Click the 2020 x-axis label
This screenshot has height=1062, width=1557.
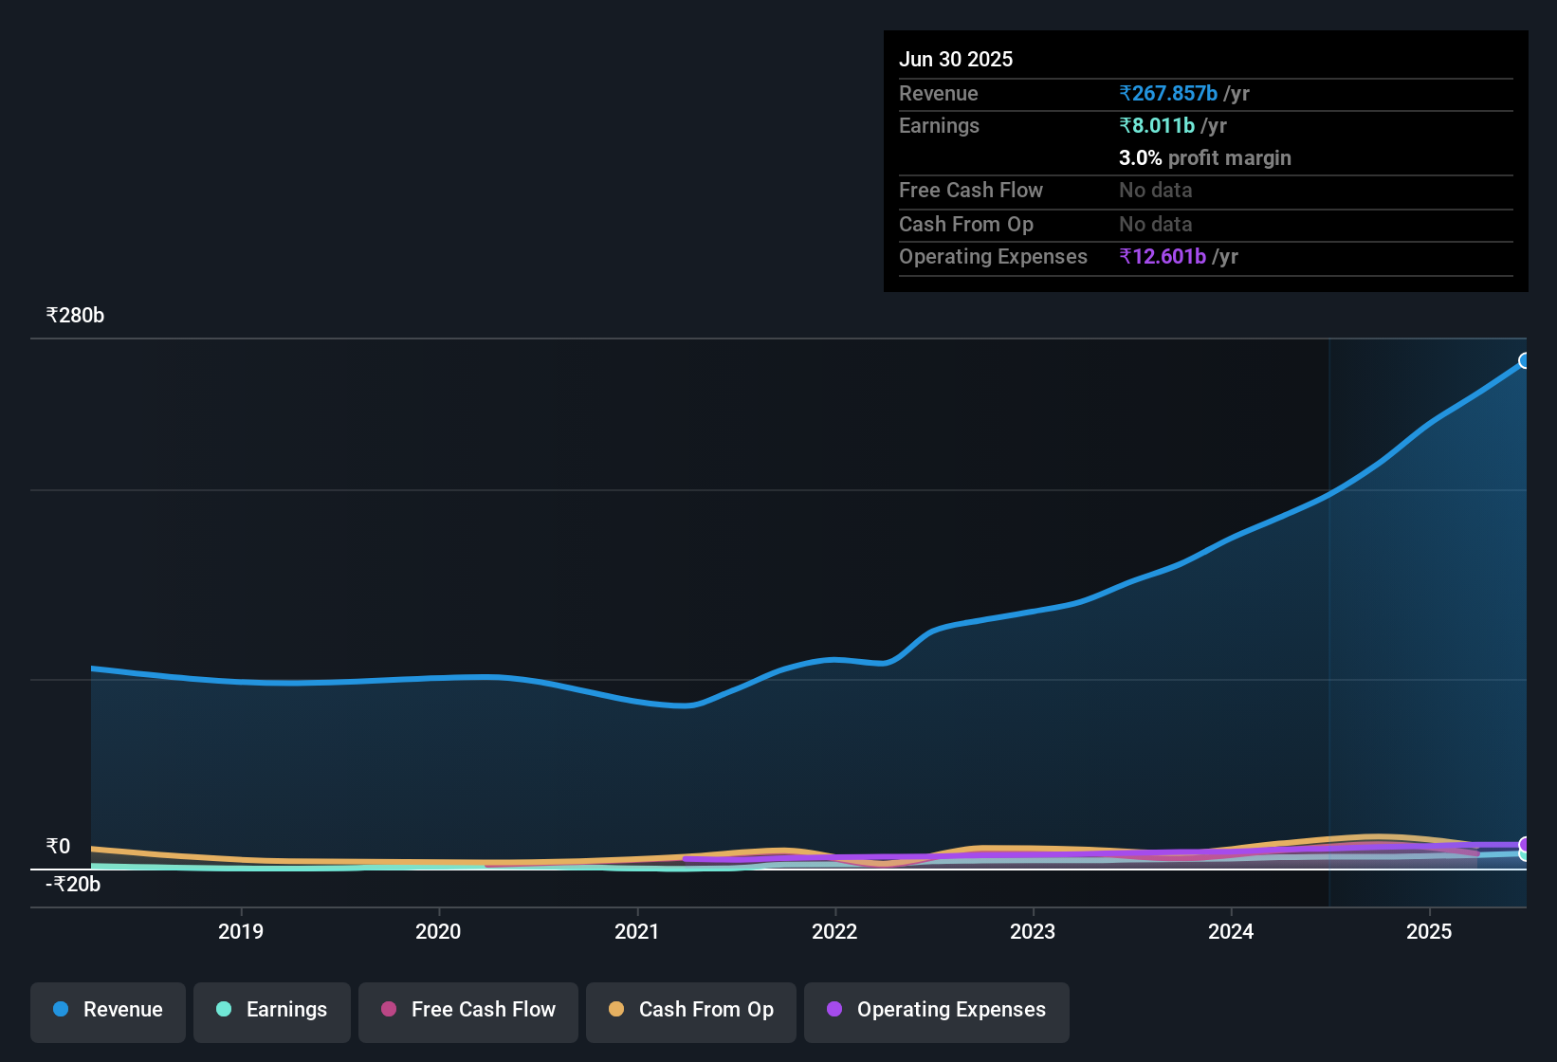coord(438,931)
